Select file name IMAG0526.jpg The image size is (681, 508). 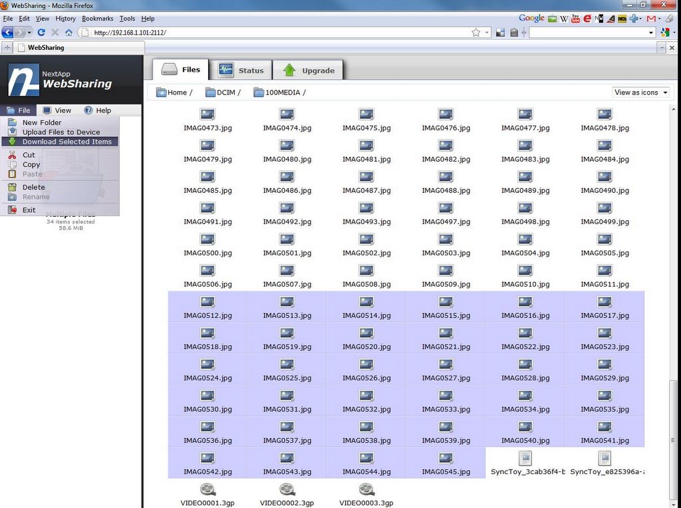(366, 378)
